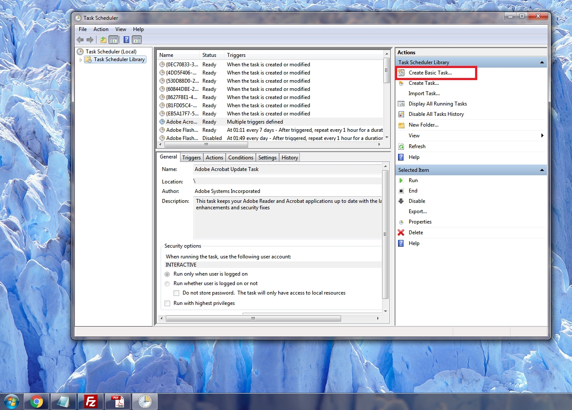Switch to the Conditions tab
The width and height of the screenshot is (572, 410).
pyautogui.click(x=241, y=158)
